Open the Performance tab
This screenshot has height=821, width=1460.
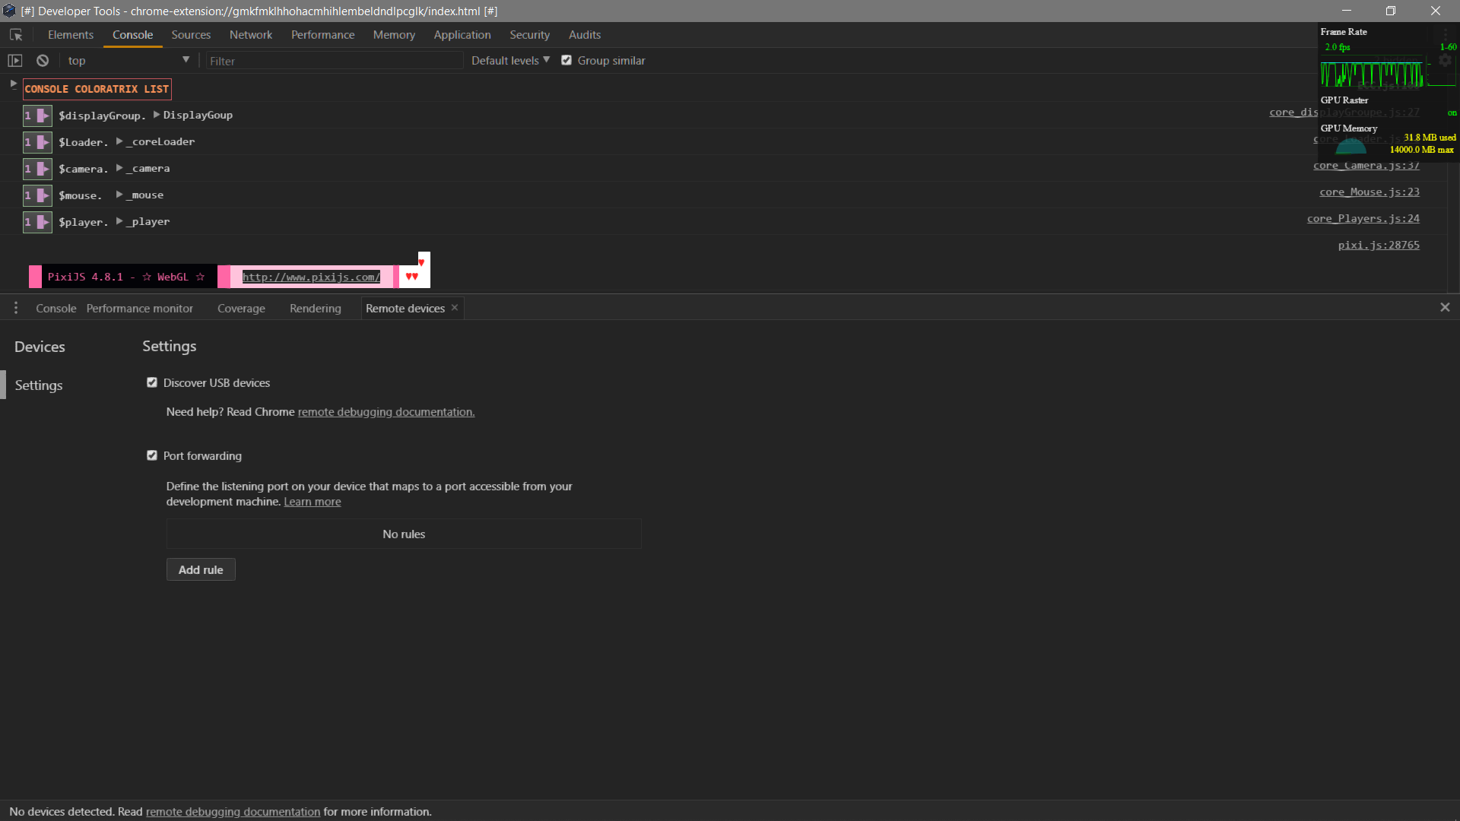pos(322,35)
